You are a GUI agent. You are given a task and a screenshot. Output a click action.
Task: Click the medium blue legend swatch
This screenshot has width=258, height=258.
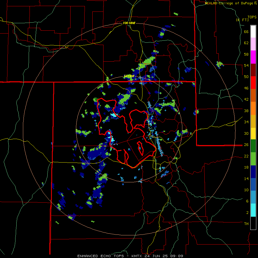point(253,184)
